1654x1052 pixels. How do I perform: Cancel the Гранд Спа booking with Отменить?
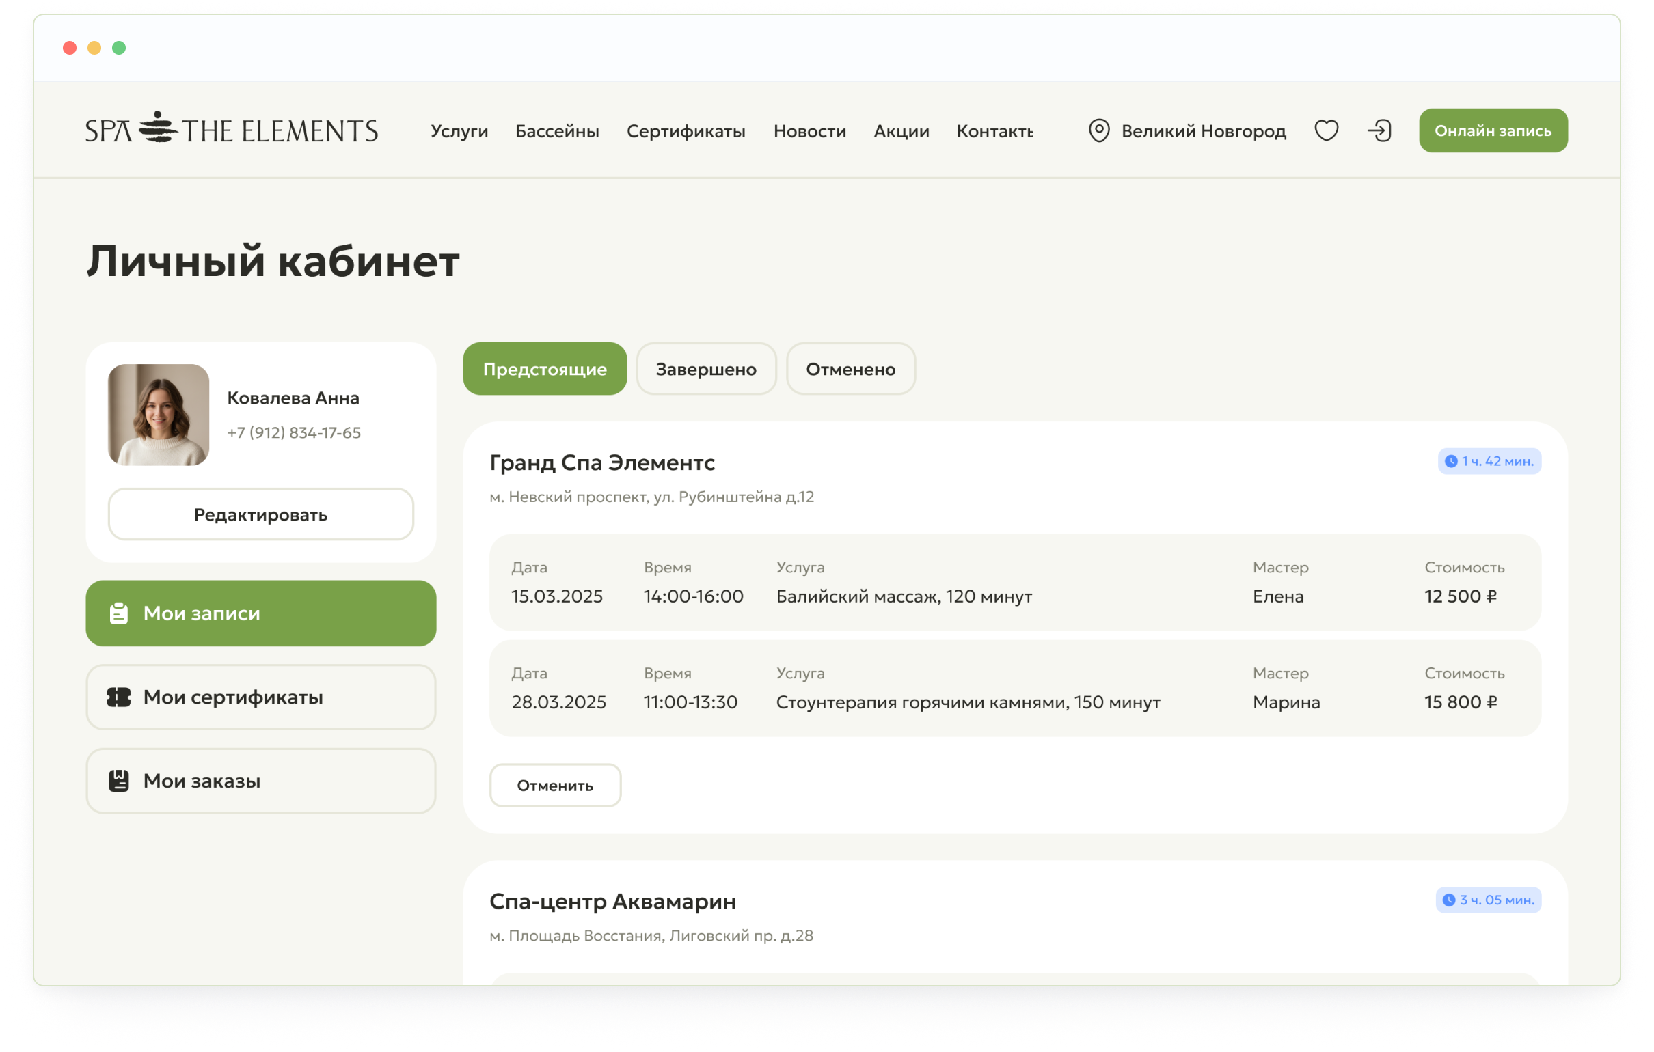pos(555,785)
